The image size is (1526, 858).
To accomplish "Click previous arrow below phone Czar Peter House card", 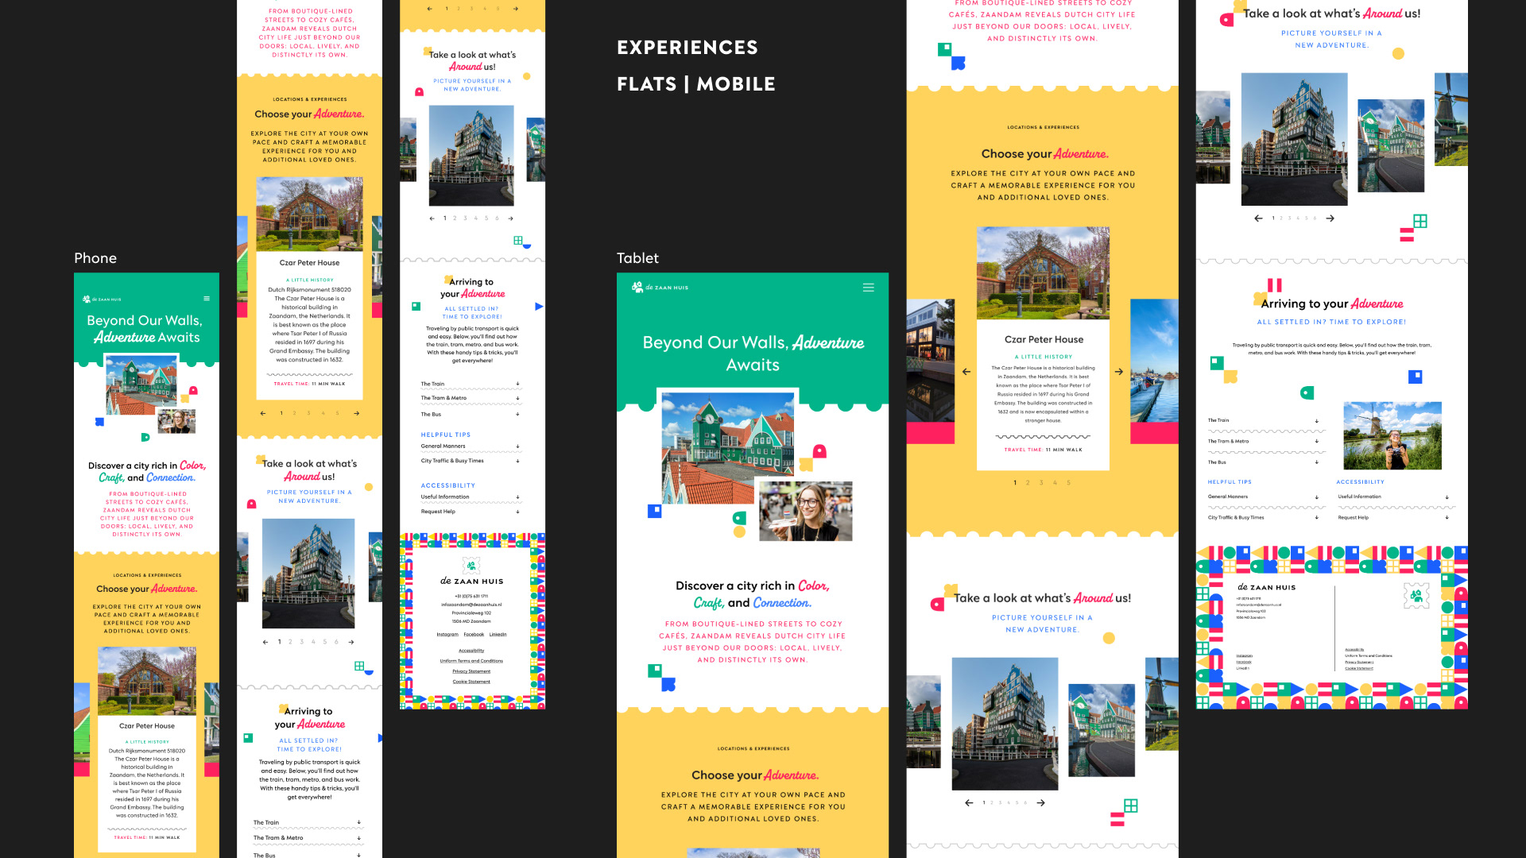I will click(x=263, y=413).
